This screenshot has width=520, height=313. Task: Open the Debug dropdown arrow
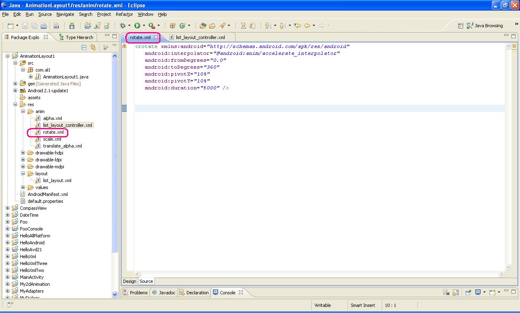pyautogui.click(x=129, y=26)
